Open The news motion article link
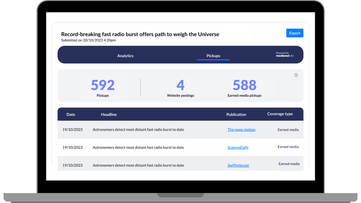Image resolution: width=361 pixels, height=203 pixels. coord(241,129)
